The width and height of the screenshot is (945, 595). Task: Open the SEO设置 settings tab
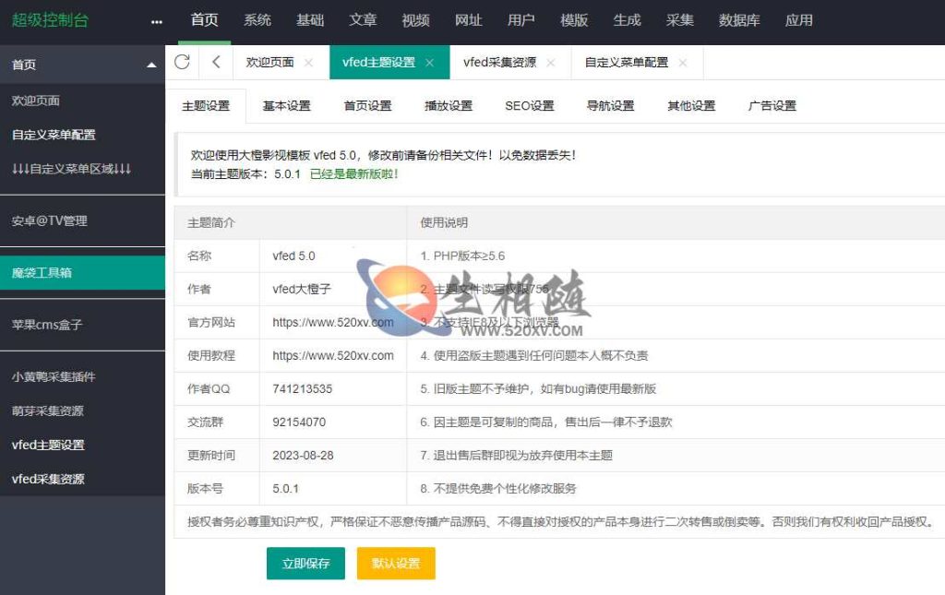[x=528, y=105]
